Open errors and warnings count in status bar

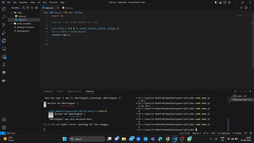(11, 133)
